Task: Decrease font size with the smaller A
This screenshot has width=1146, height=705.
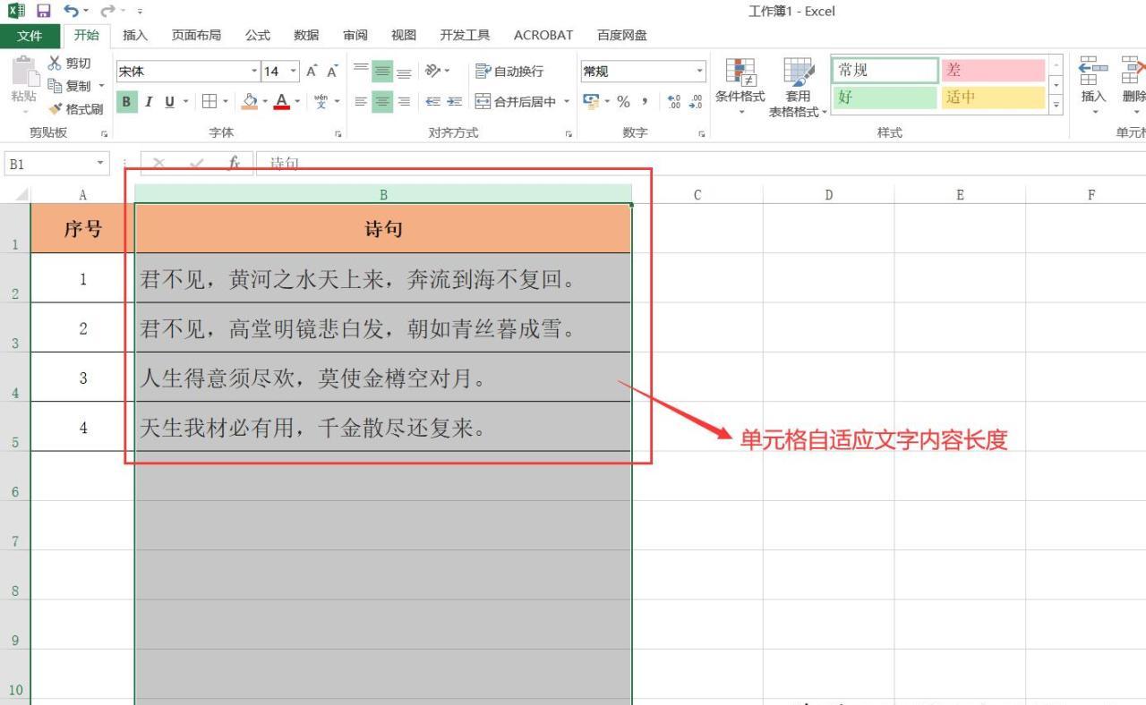Action: point(332,72)
